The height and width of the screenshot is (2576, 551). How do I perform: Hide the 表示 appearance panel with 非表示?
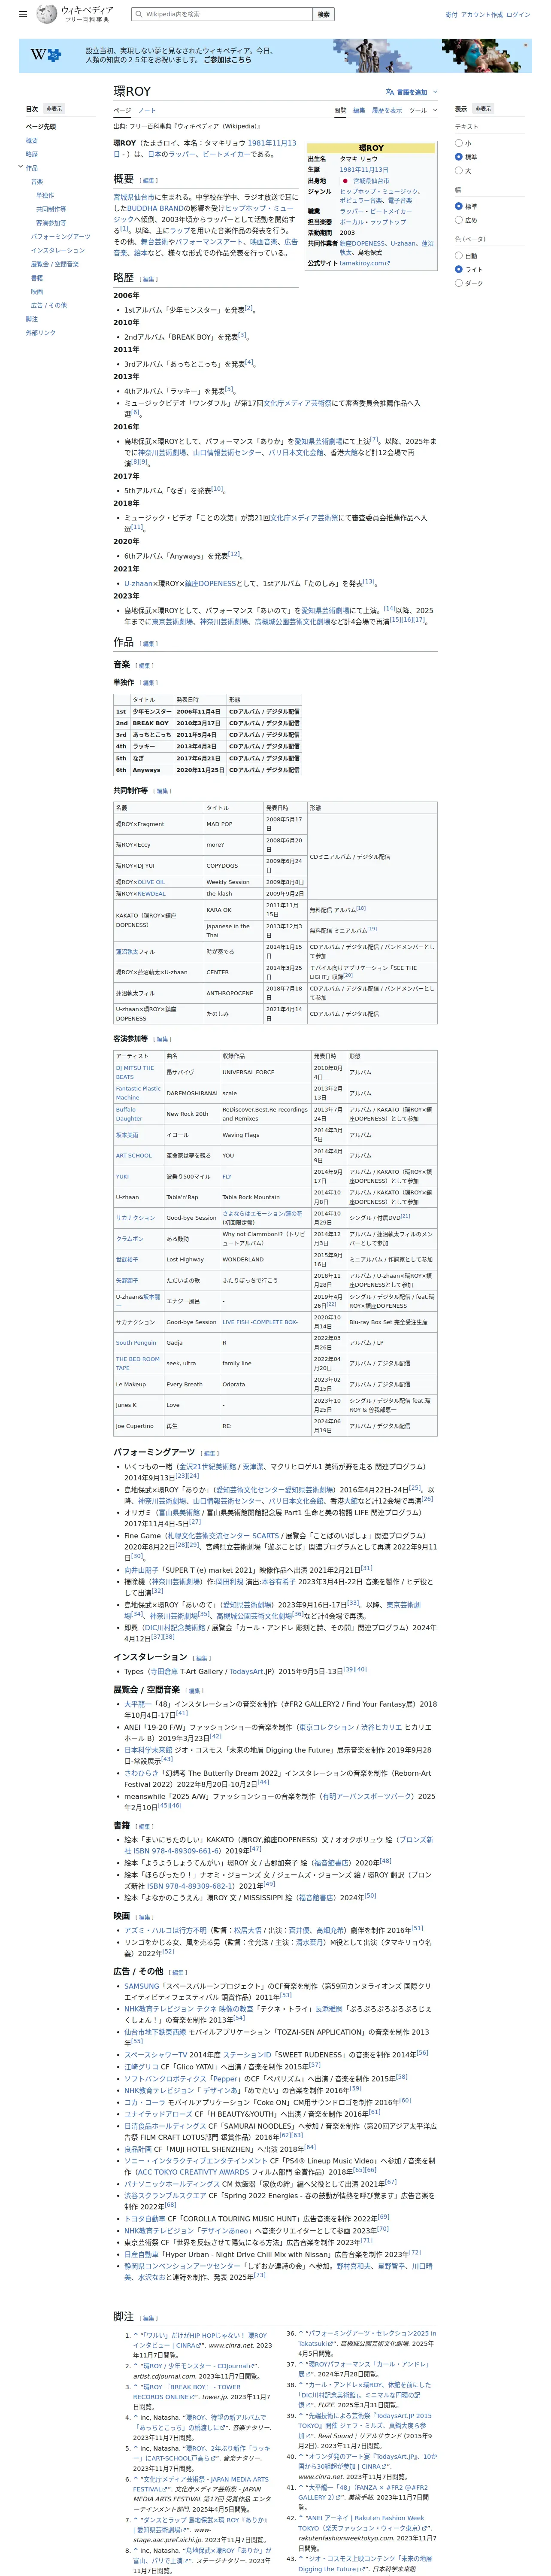pyautogui.click(x=483, y=109)
